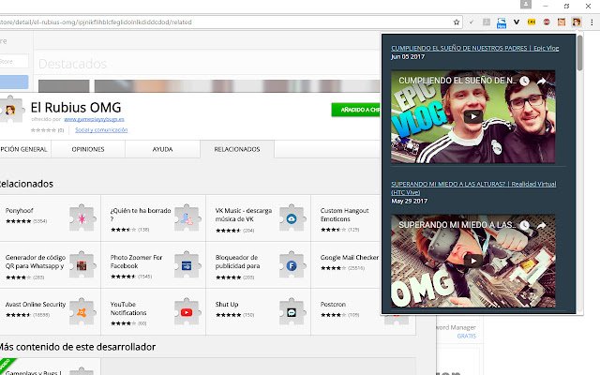The image size is (600, 375).
Task: Bookmark this page with the star icon
Action: click(457, 22)
